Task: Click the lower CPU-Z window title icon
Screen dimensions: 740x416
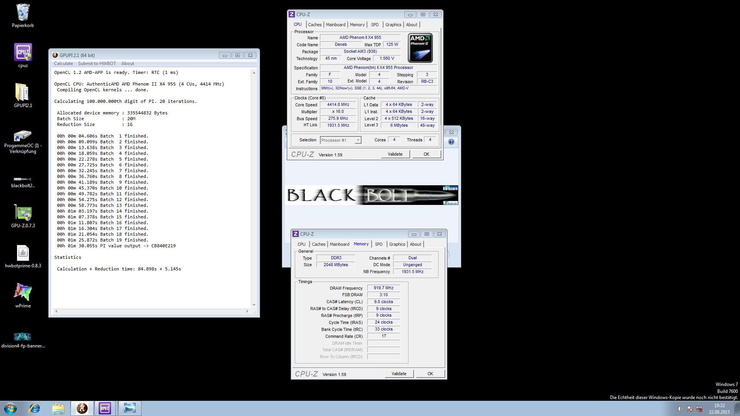Action: pyautogui.click(x=296, y=234)
